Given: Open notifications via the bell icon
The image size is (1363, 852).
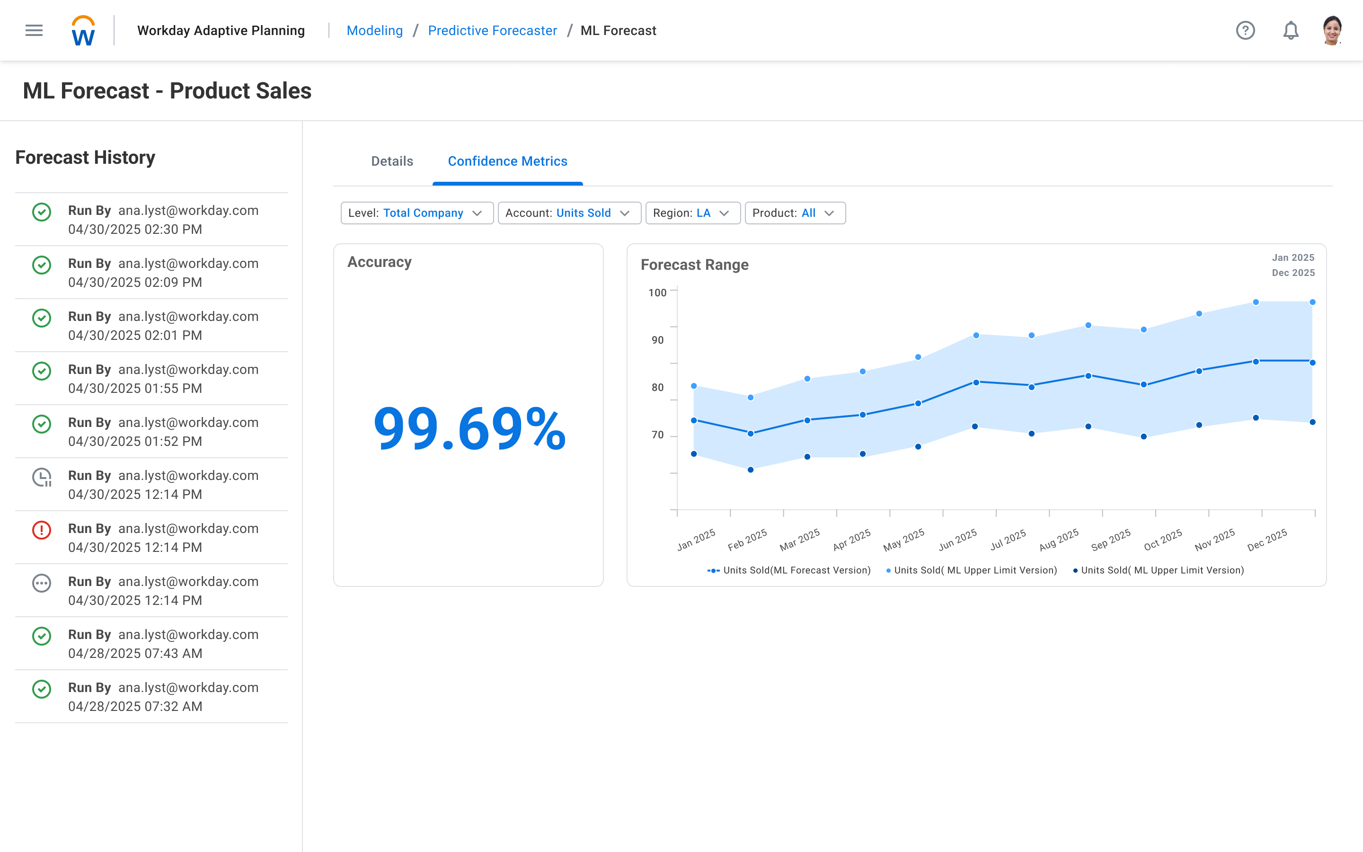Looking at the screenshot, I should (x=1290, y=30).
